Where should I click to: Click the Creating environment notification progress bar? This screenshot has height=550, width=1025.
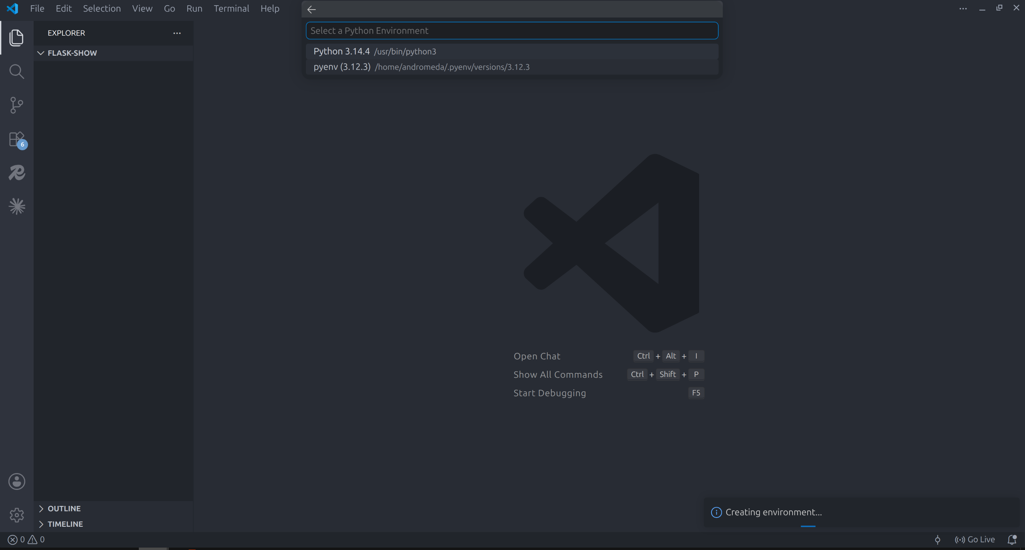pyautogui.click(x=808, y=526)
